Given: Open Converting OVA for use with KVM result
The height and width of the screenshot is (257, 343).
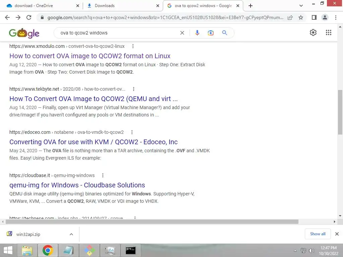Looking at the screenshot, I should coord(93,142).
